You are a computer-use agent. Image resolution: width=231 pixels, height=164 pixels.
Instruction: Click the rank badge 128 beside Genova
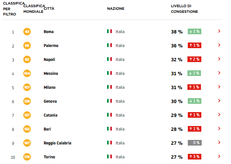[x=27, y=101]
